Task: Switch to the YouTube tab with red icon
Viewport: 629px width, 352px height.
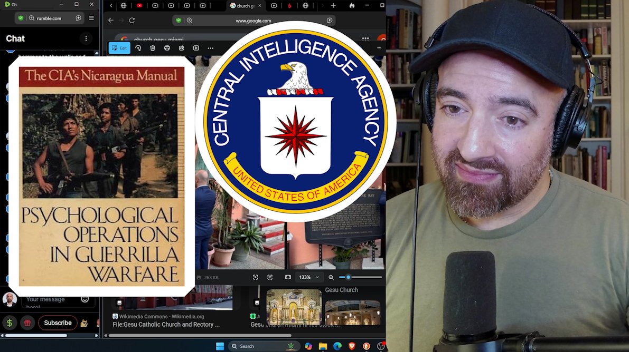Action: pyautogui.click(x=139, y=6)
